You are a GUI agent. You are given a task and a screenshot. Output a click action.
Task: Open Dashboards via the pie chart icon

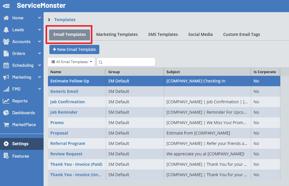pos(6,113)
